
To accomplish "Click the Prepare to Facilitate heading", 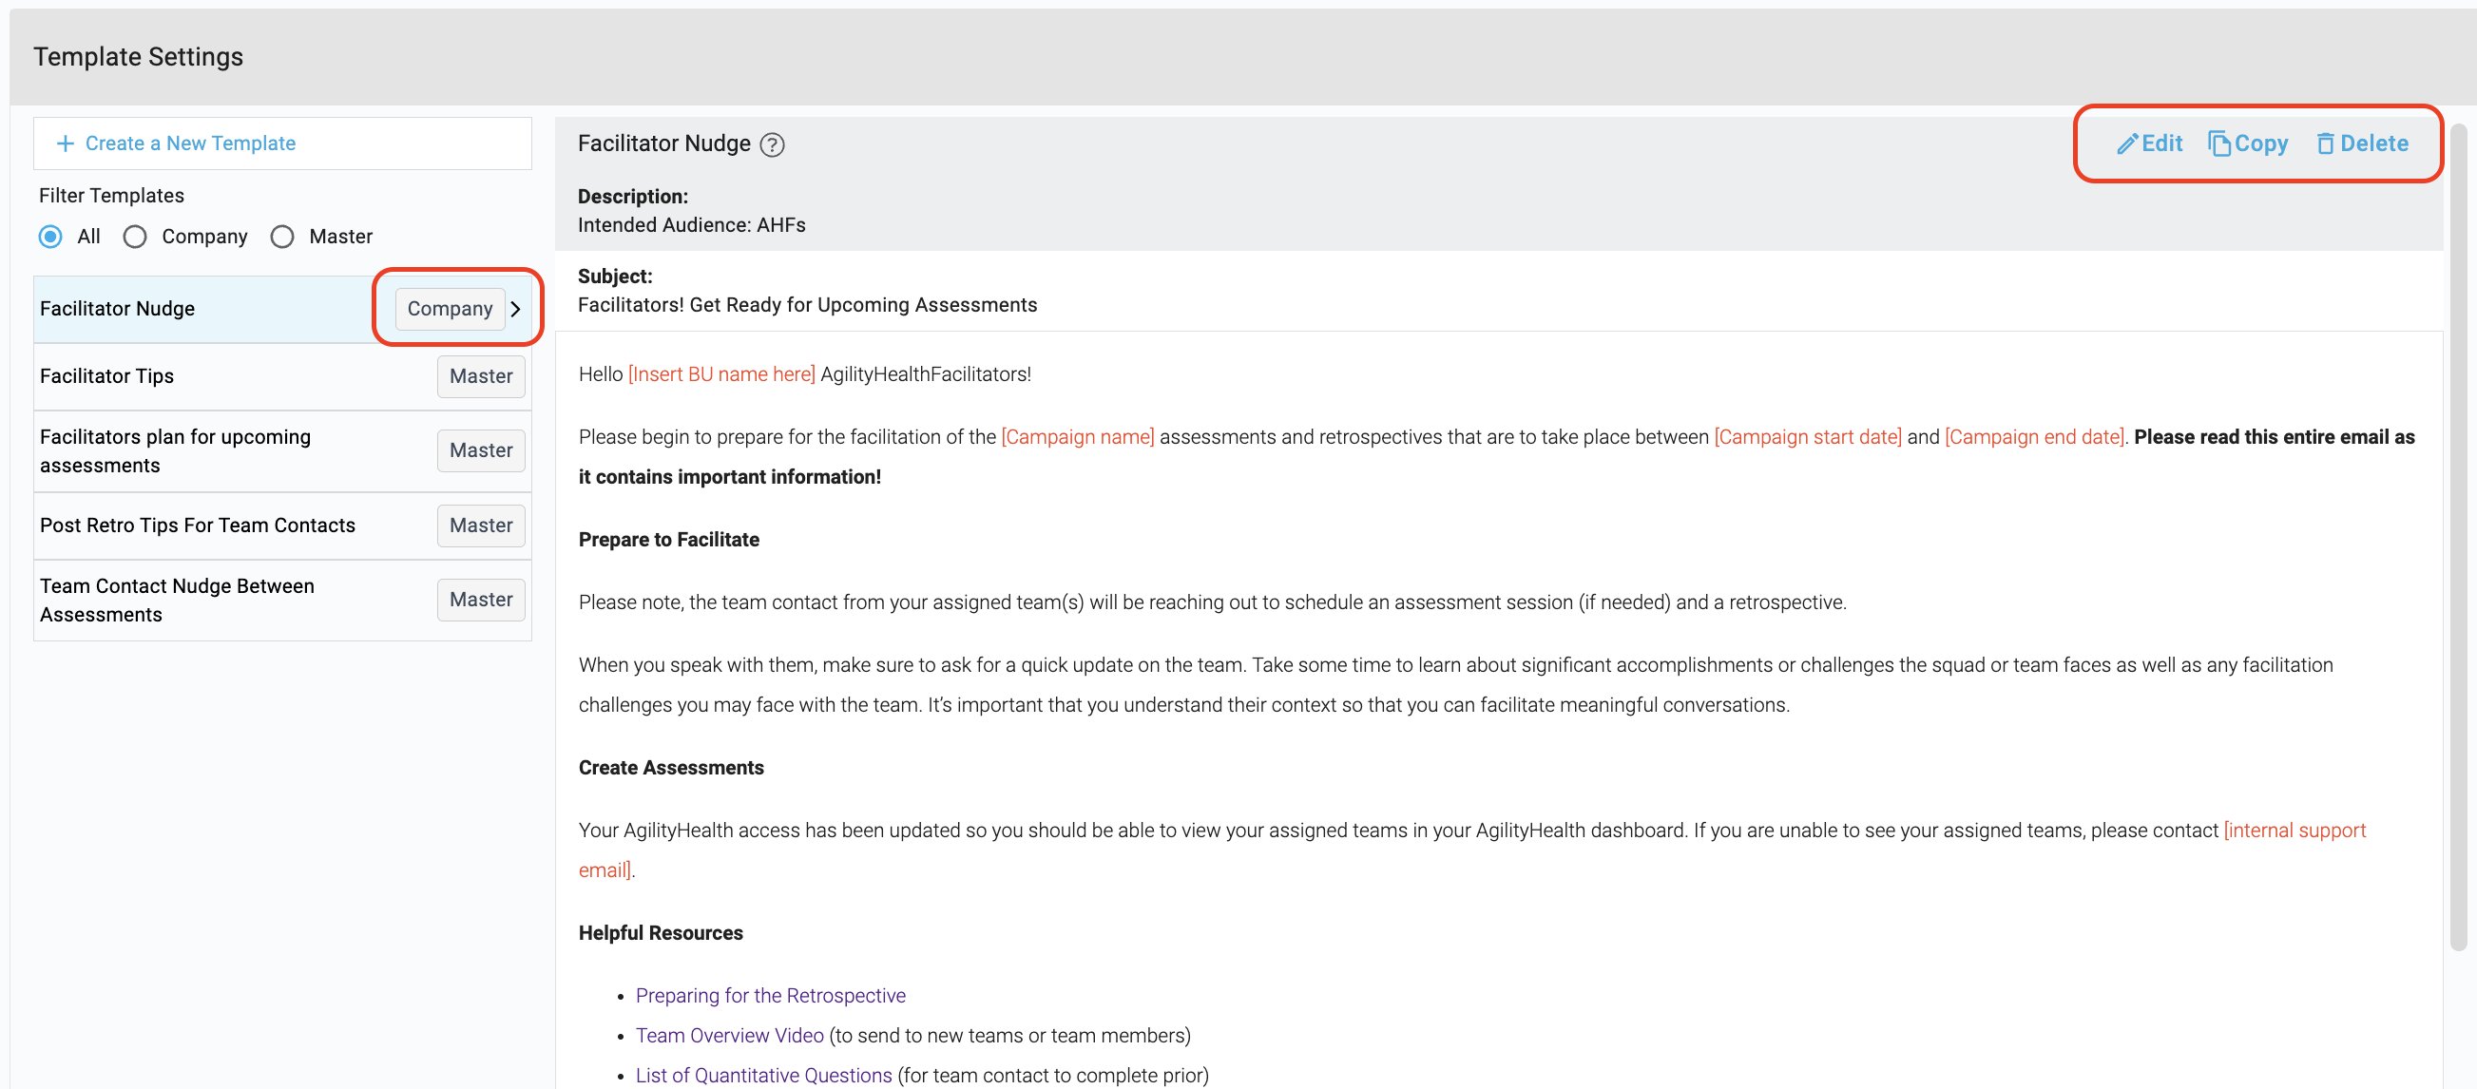I will pos(668,539).
